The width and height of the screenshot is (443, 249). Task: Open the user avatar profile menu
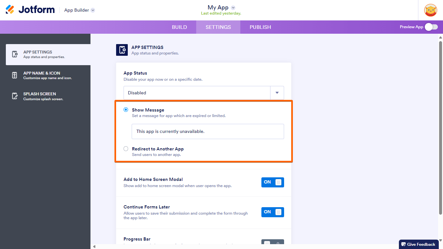[x=430, y=10]
